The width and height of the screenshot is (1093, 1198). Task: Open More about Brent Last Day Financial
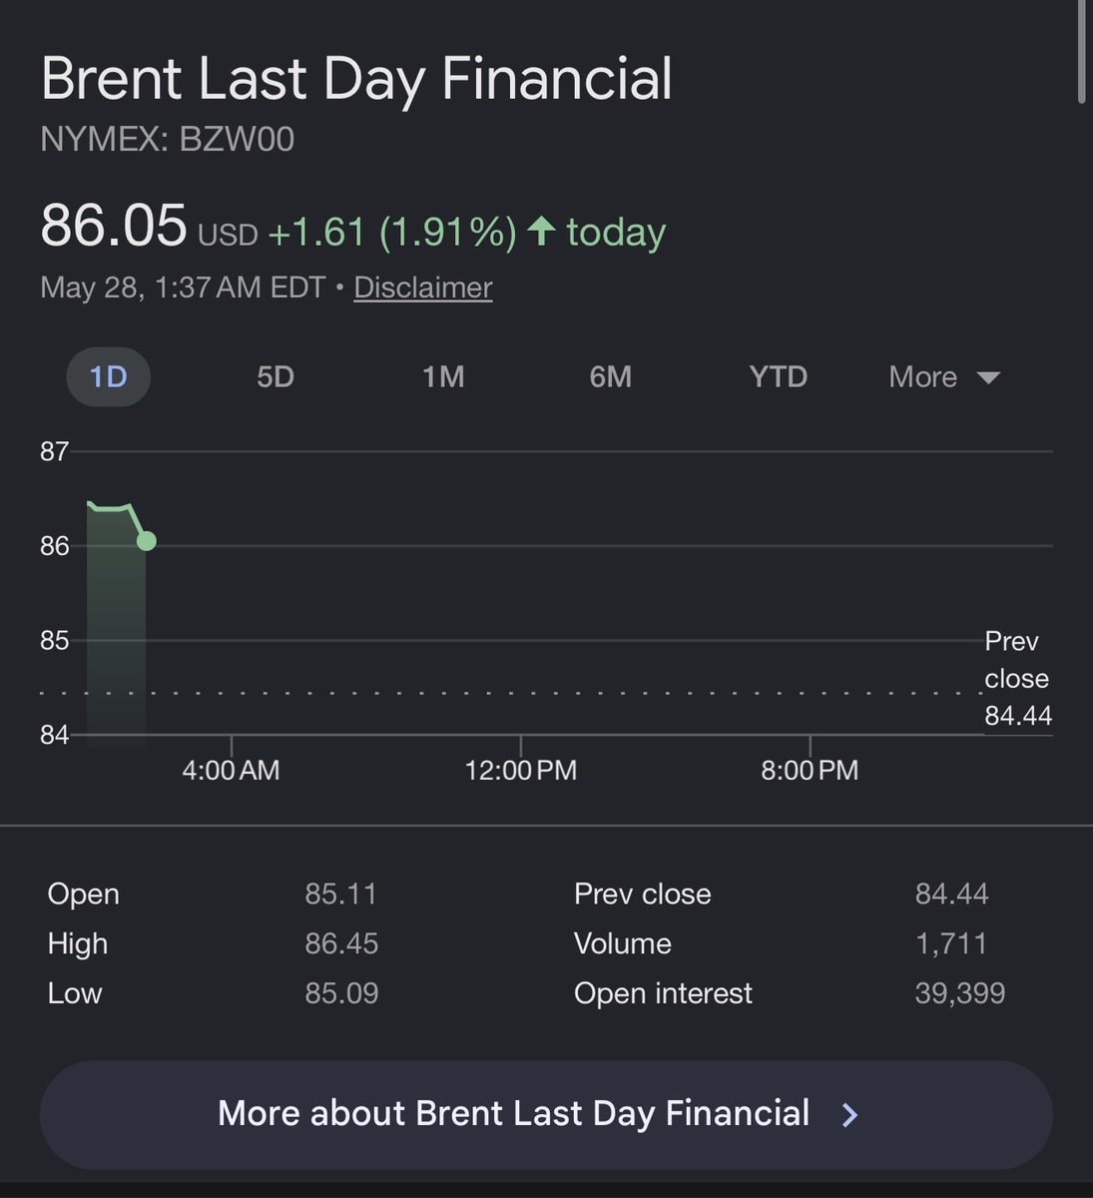[x=546, y=1114]
